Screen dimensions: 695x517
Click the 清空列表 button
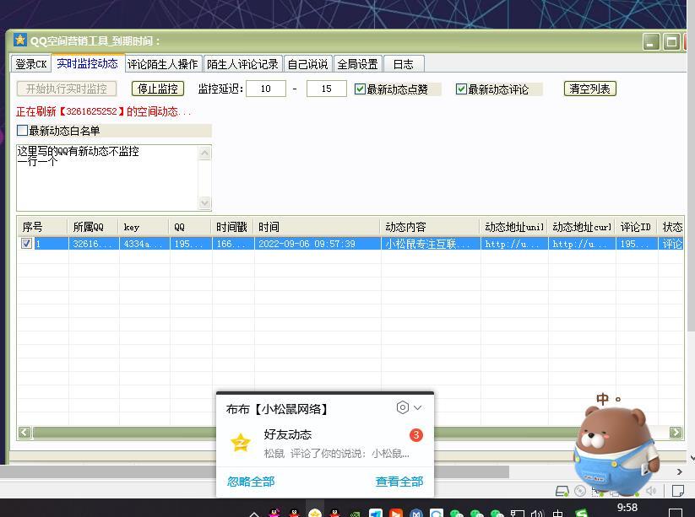pyautogui.click(x=590, y=89)
